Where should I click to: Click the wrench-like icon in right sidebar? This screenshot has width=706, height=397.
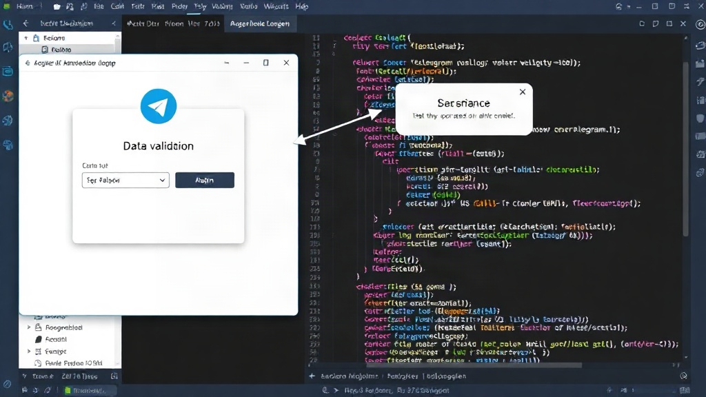coord(700,81)
